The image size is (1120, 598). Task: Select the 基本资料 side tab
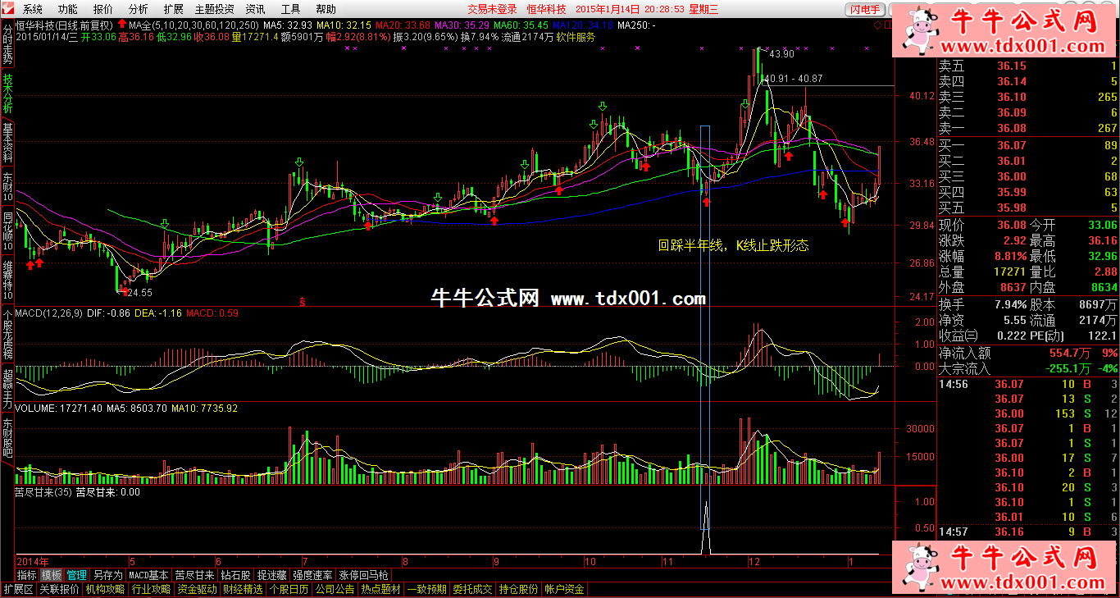7,141
